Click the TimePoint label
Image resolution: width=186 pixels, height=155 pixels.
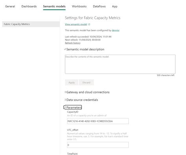coord(72,154)
